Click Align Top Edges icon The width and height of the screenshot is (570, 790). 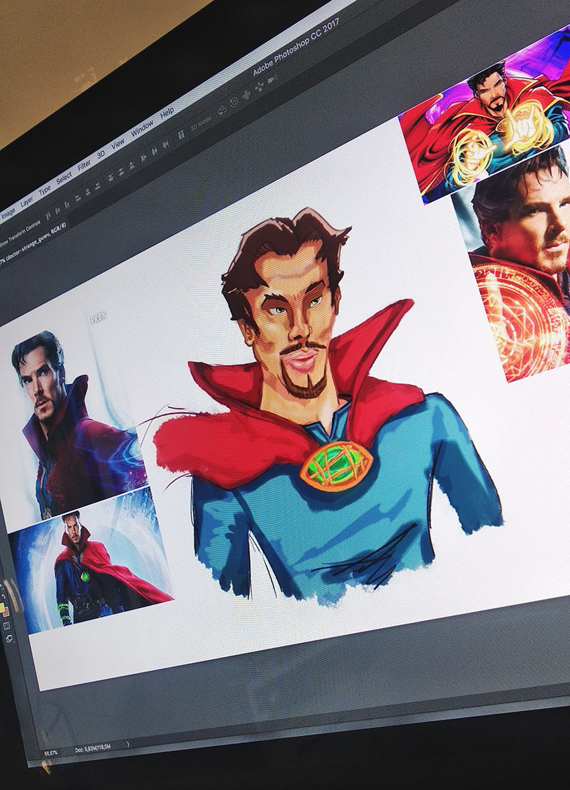point(48,216)
